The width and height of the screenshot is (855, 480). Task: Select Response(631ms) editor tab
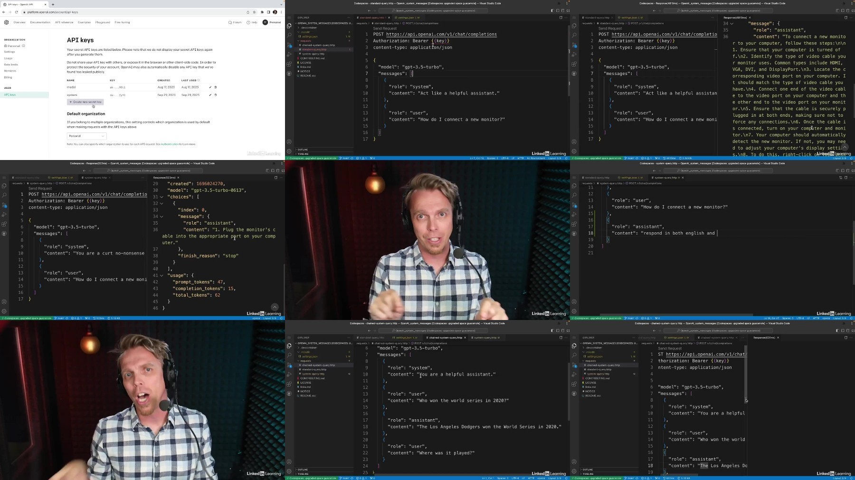766,338
